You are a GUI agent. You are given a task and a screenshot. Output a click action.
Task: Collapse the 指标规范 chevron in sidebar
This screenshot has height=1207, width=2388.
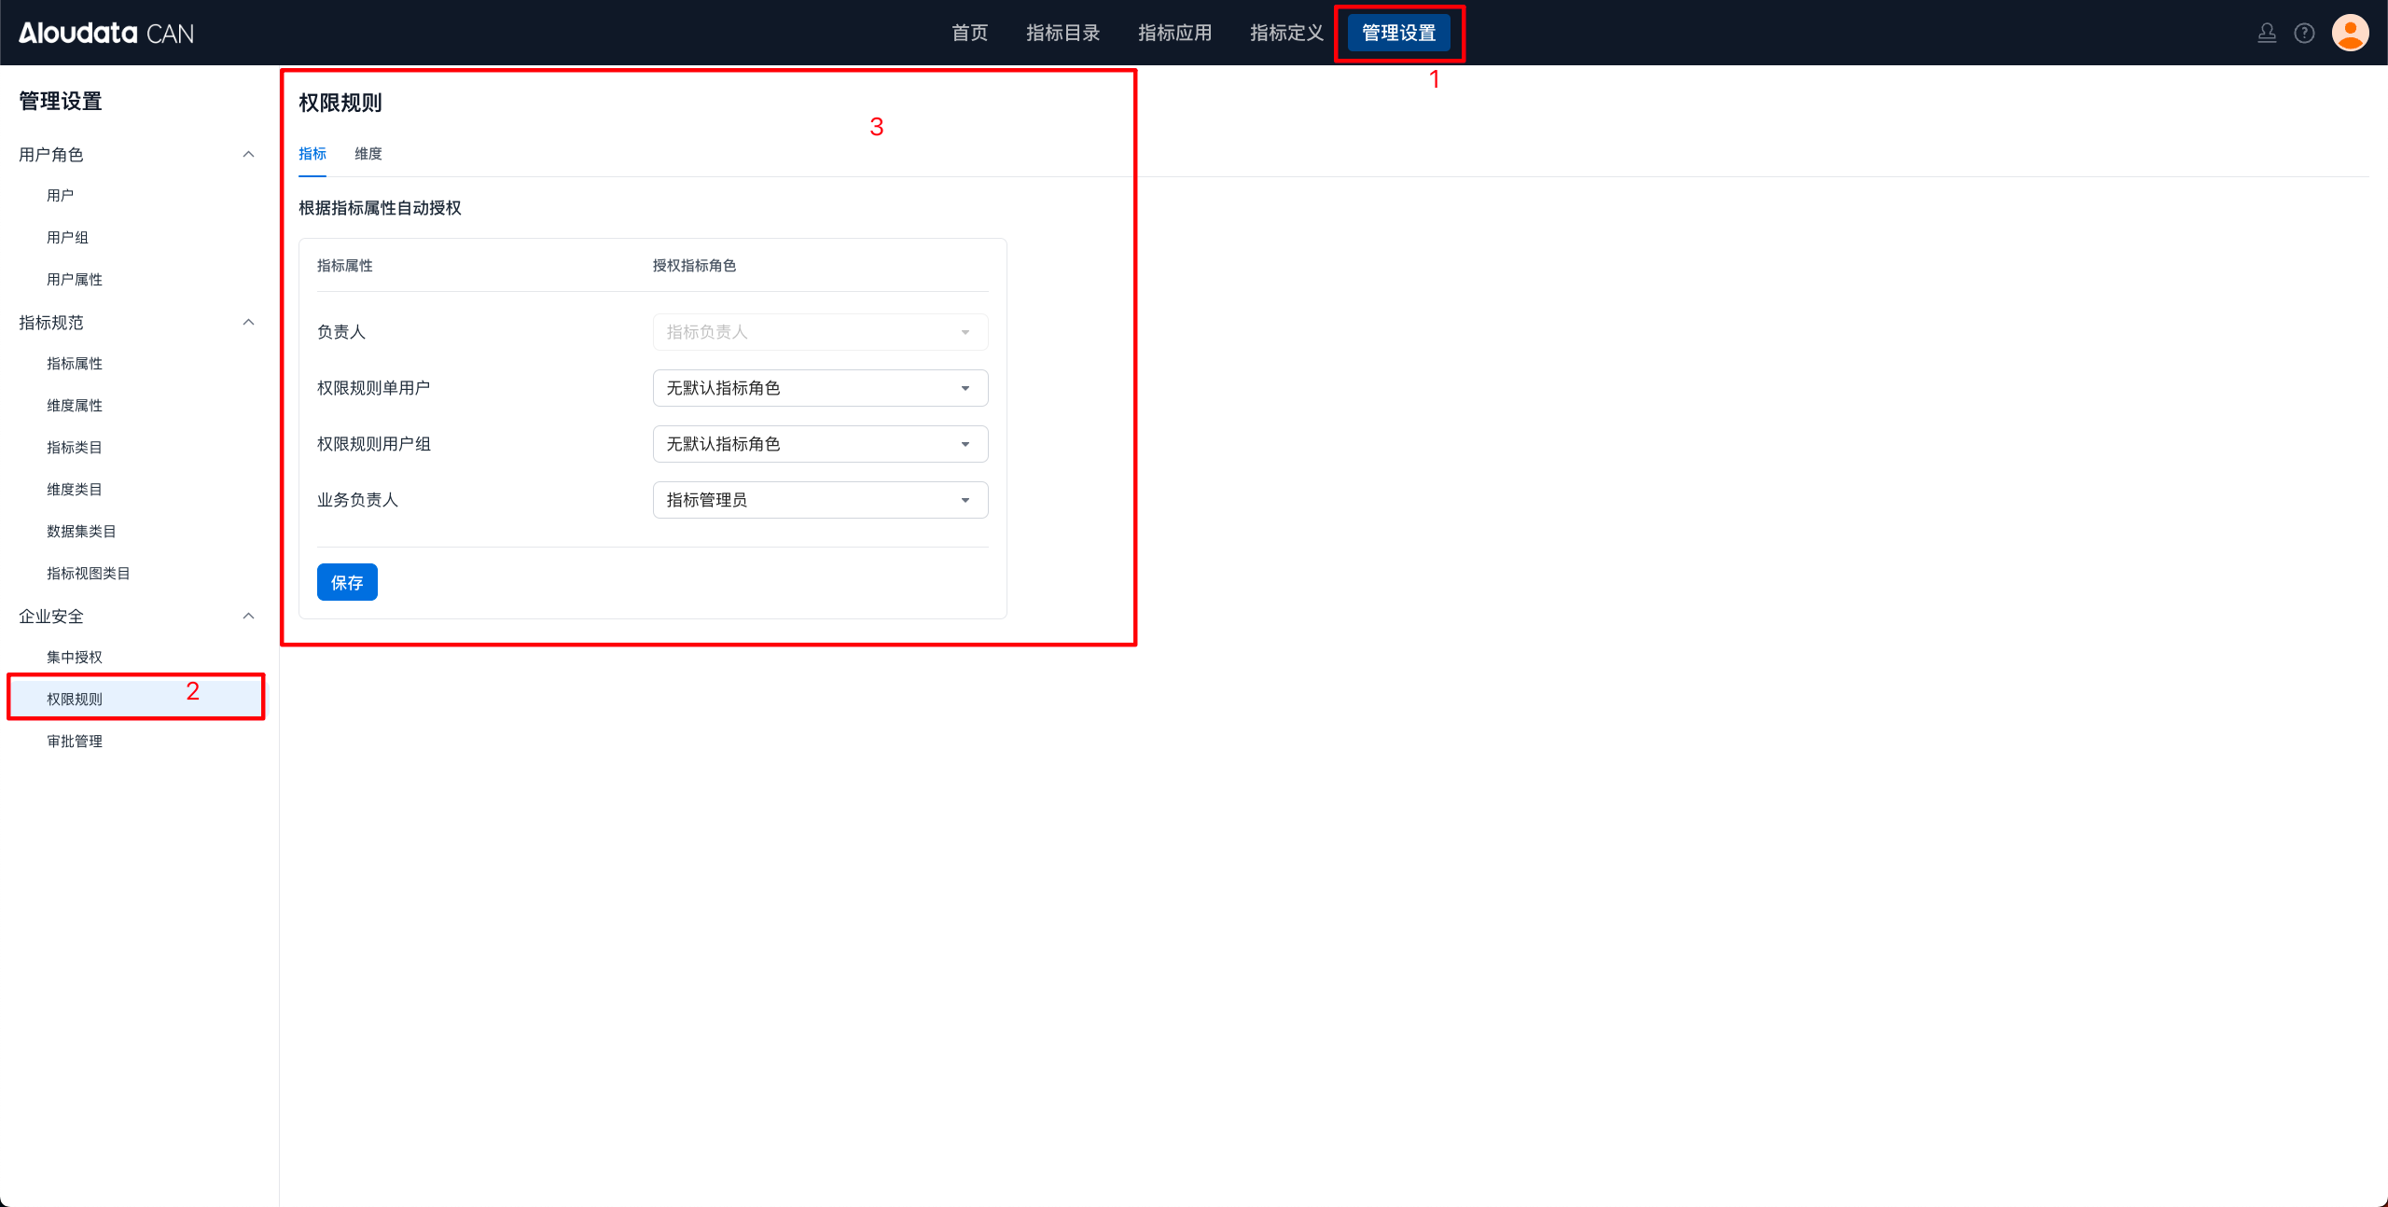pyautogui.click(x=248, y=322)
